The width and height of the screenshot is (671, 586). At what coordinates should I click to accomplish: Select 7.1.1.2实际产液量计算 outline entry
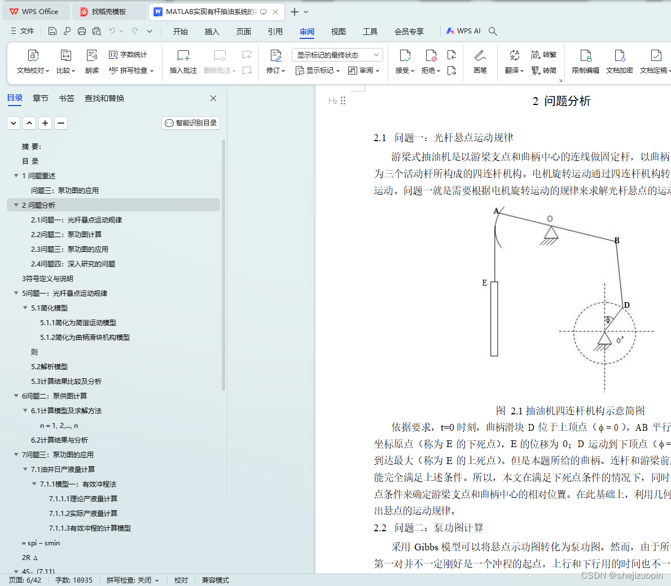pyautogui.click(x=83, y=513)
